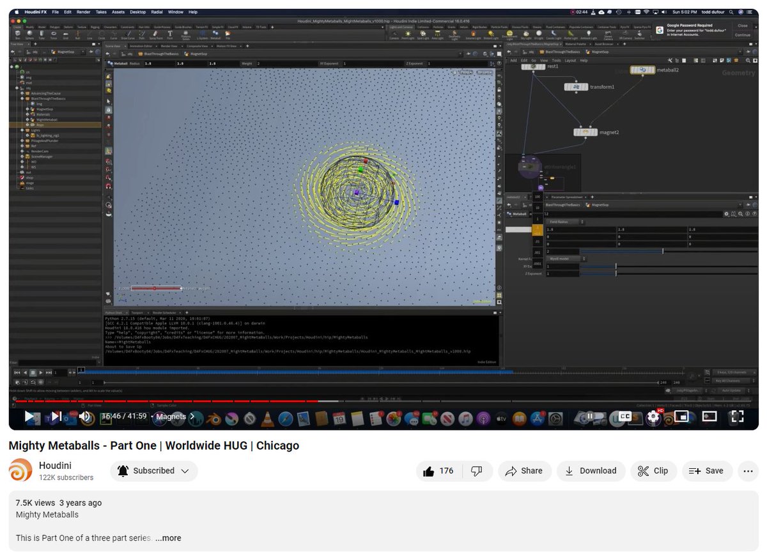The height and width of the screenshot is (559, 767).
Task: Save video to a playlist
Action: pyautogui.click(x=707, y=471)
